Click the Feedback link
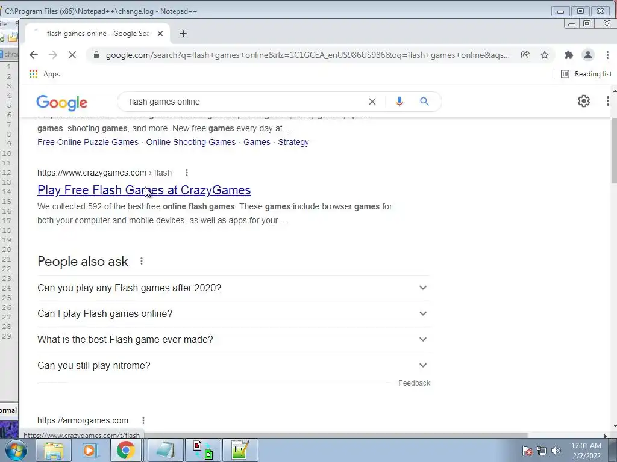Screen dimensions: 617x462 tap(415, 383)
